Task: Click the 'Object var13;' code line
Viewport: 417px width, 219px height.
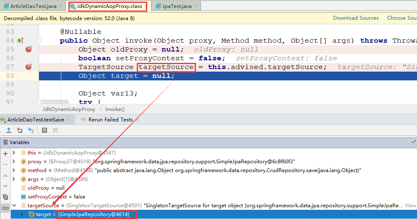Action: tap(108, 93)
